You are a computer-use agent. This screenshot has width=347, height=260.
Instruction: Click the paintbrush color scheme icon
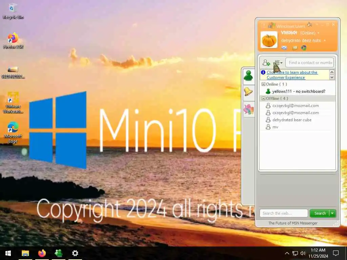[309, 24]
